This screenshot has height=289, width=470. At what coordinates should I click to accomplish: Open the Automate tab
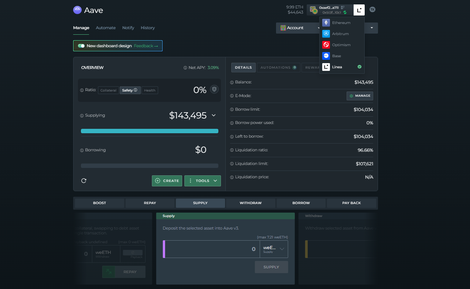(x=106, y=28)
